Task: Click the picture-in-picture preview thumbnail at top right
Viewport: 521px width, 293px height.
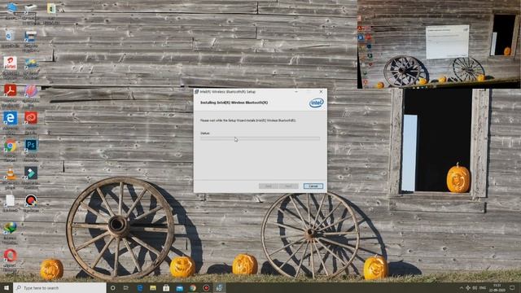Action: [x=439, y=44]
